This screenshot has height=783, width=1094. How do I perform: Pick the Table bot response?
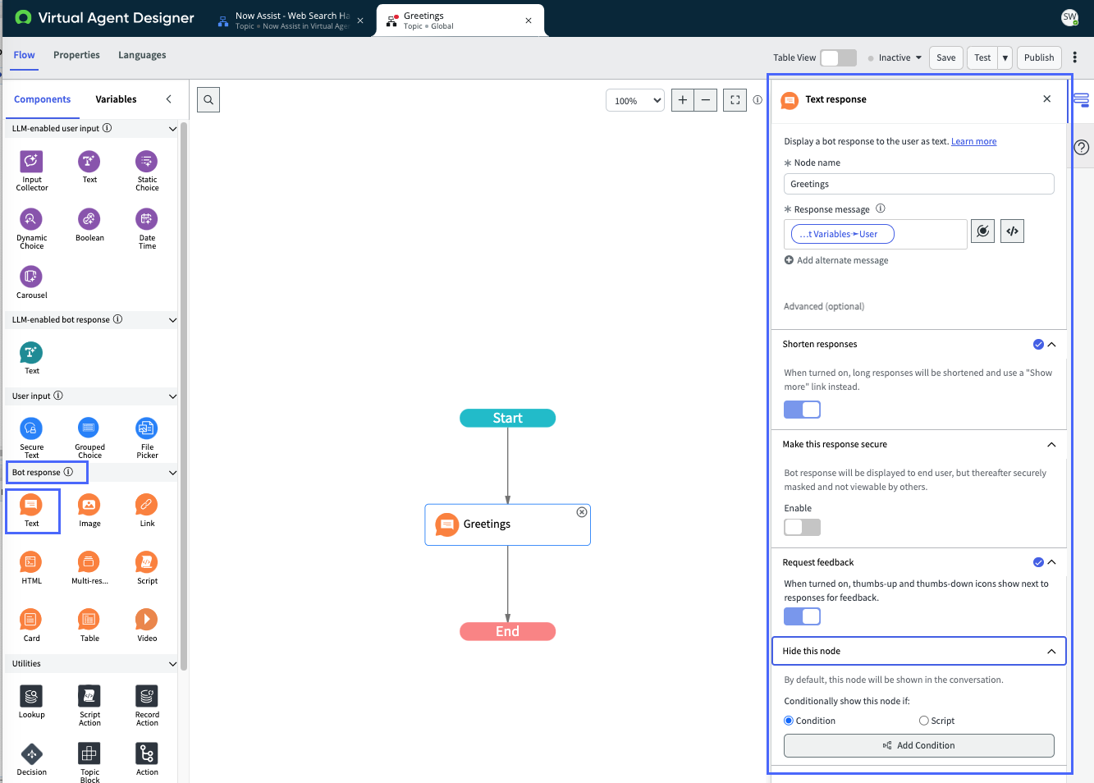click(89, 626)
